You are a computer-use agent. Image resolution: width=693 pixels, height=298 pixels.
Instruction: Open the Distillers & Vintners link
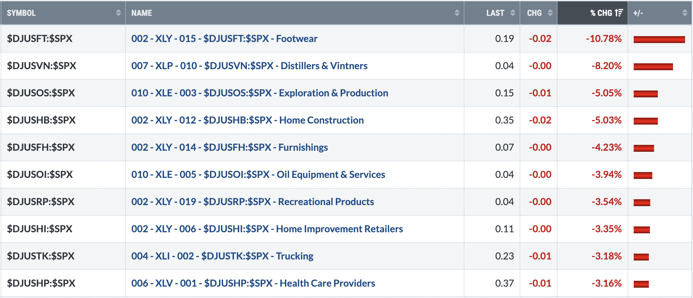coord(249,66)
